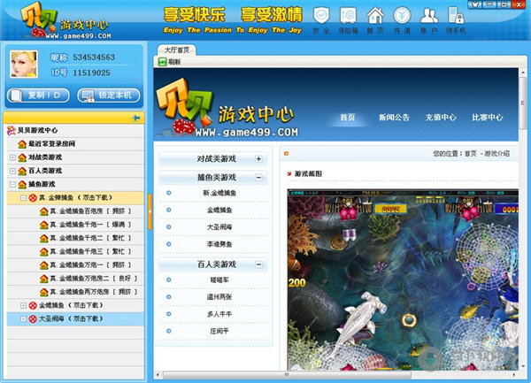
Task: Open 金蟾捕鱼 link in web list
Action: (x=219, y=210)
